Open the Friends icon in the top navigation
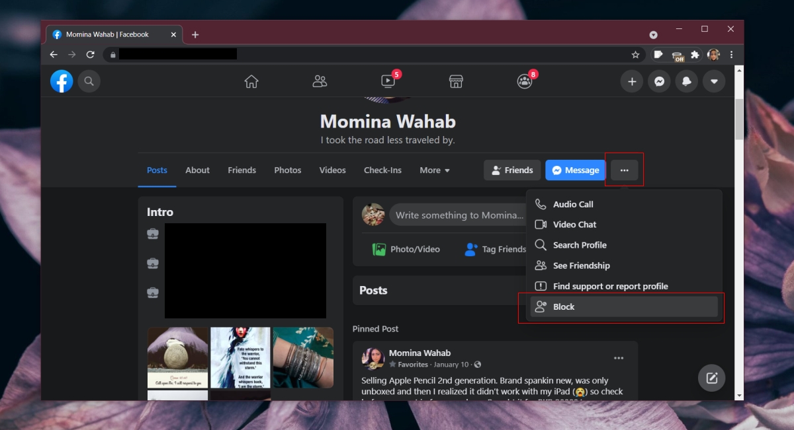The width and height of the screenshot is (794, 430). [x=320, y=81]
